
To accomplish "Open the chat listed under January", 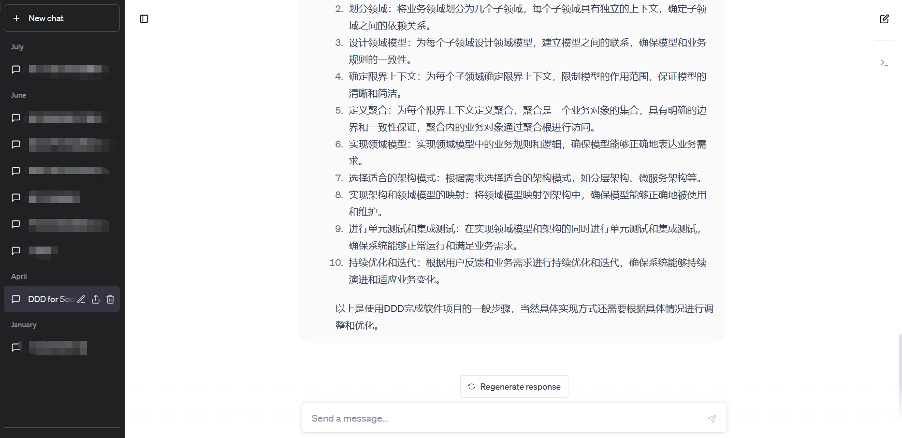I will 58,347.
